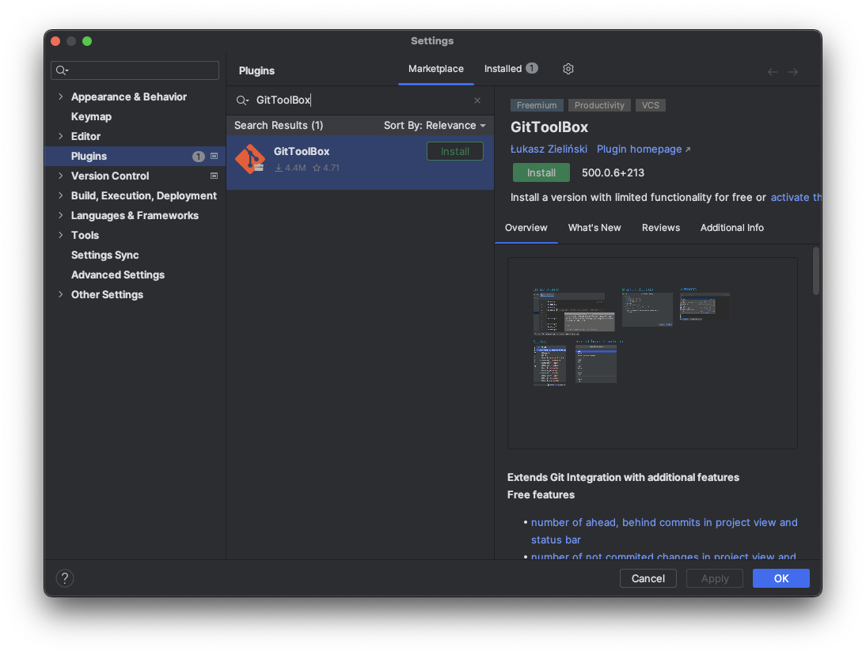Select the Productivity tag
Image resolution: width=866 pixels, height=655 pixels.
tap(599, 105)
